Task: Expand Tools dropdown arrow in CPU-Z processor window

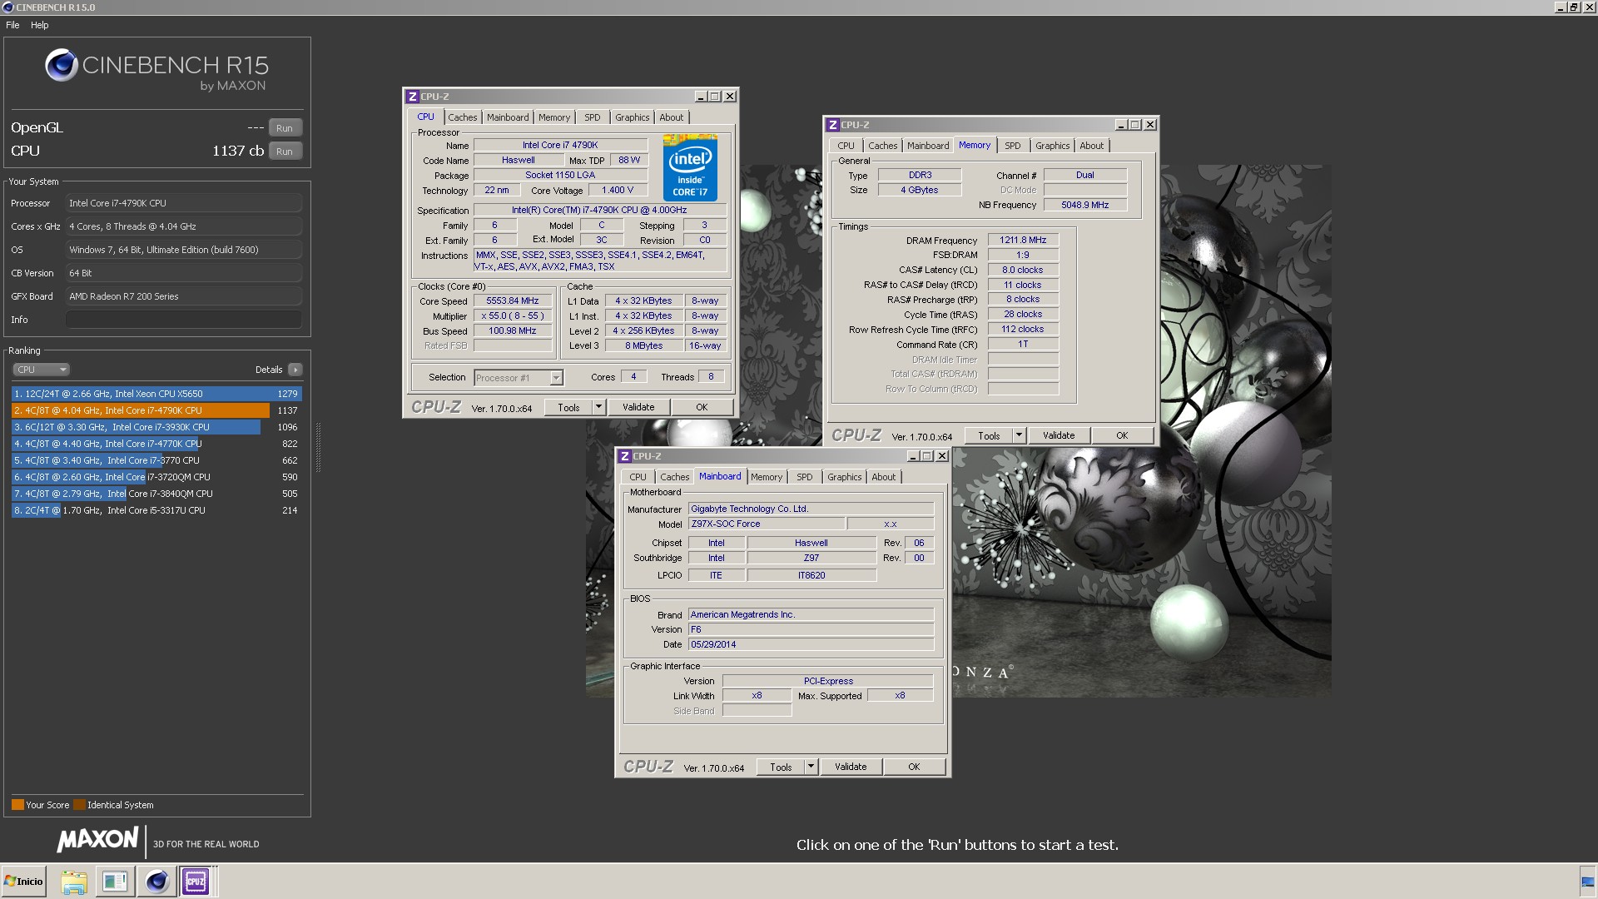Action: [x=598, y=407]
